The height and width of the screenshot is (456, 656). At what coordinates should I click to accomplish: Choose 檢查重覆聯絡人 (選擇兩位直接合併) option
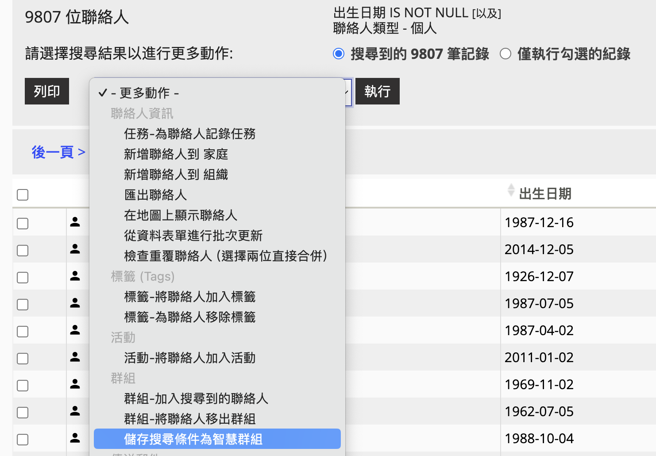click(217, 256)
